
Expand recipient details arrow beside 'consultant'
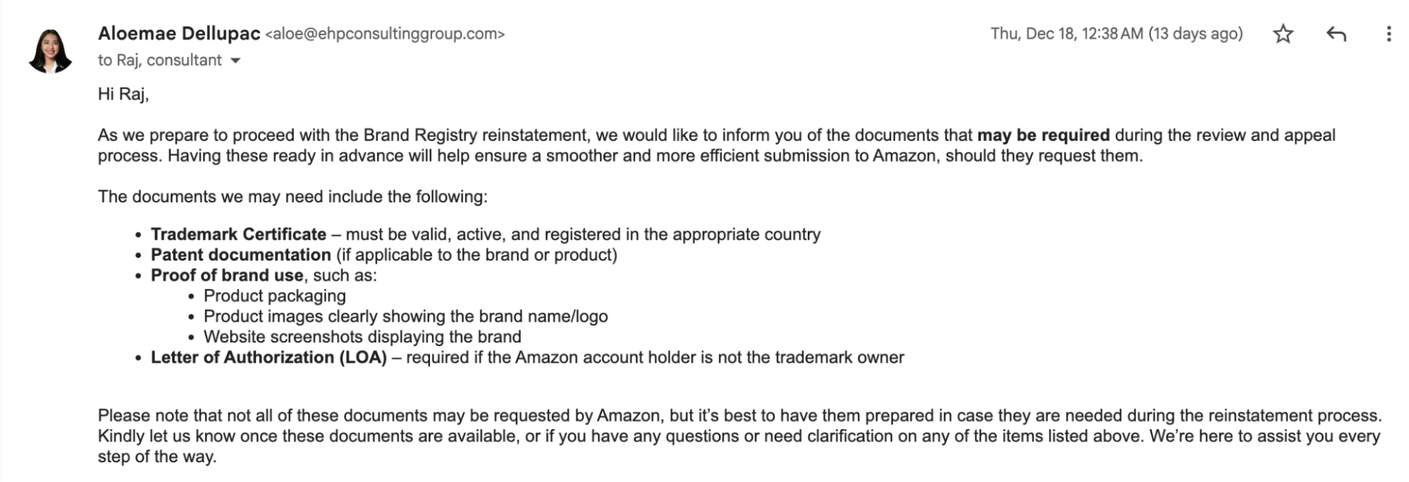(235, 61)
